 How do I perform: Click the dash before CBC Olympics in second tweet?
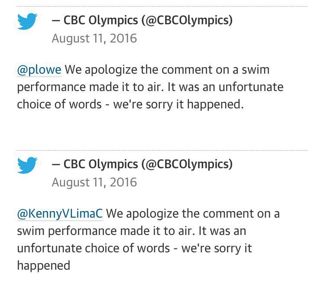(x=55, y=164)
